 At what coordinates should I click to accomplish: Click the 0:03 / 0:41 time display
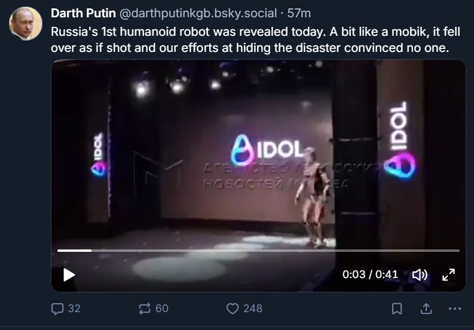coord(370,275)
